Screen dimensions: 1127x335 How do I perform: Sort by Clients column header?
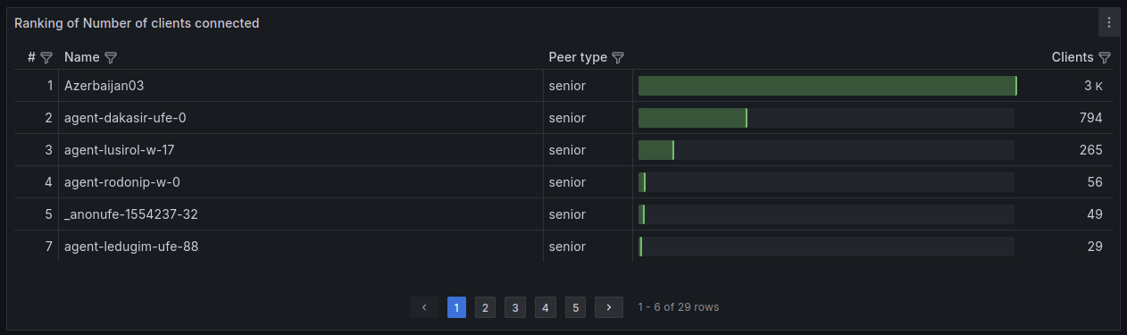(1073, 57)
